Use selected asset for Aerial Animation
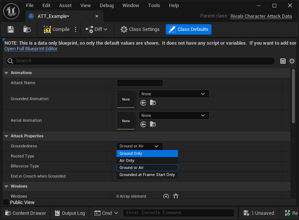 click(143, 124)
